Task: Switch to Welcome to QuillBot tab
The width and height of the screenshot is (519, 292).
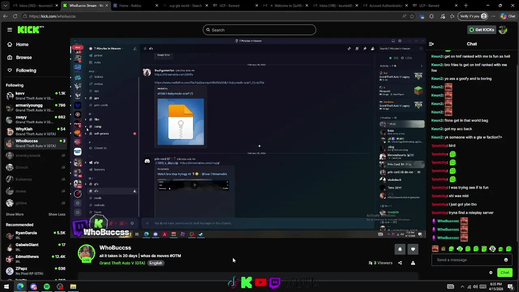Action: (285, 6)
